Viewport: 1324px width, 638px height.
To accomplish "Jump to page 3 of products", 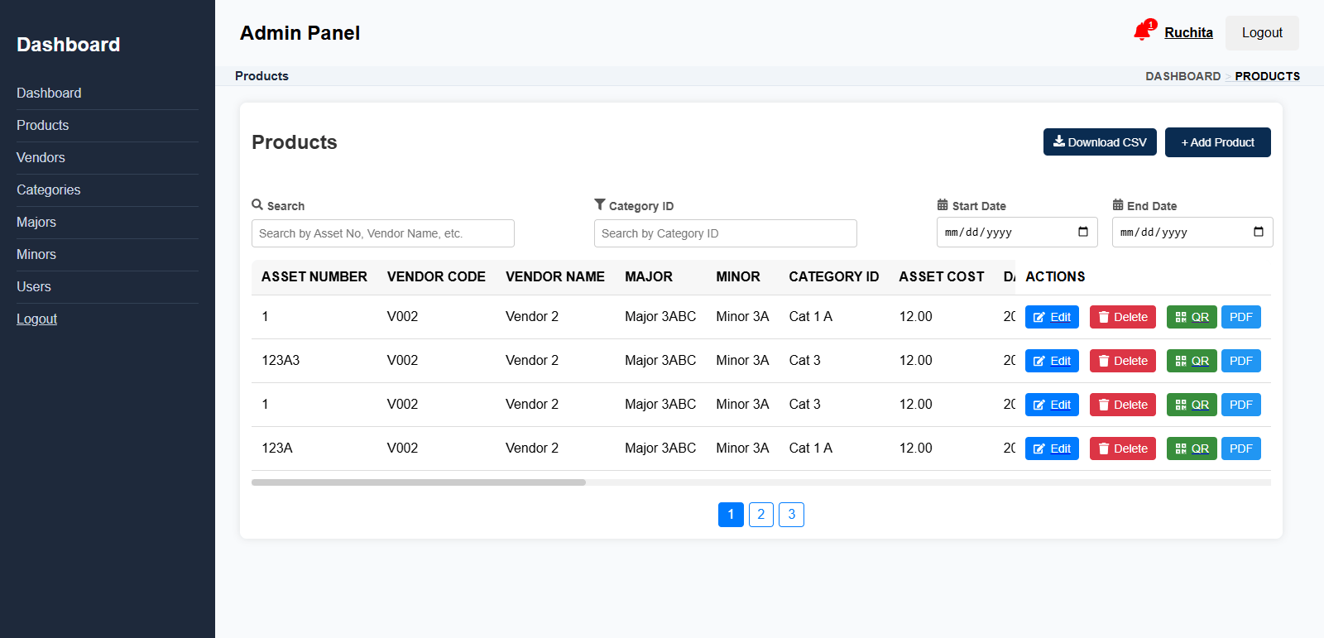I will pos(791,515).
